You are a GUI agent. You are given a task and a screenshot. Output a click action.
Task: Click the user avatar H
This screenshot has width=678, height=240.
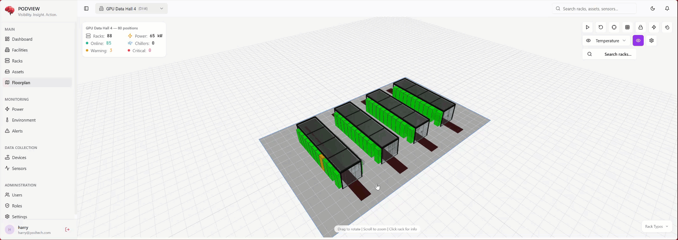pos(10,230)
